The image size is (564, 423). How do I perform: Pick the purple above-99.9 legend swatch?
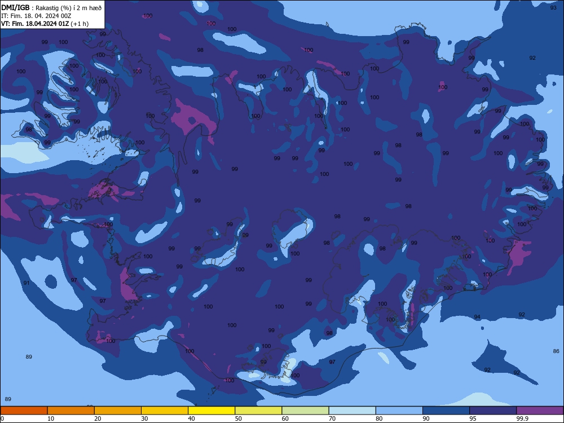[x=540, y=411]
